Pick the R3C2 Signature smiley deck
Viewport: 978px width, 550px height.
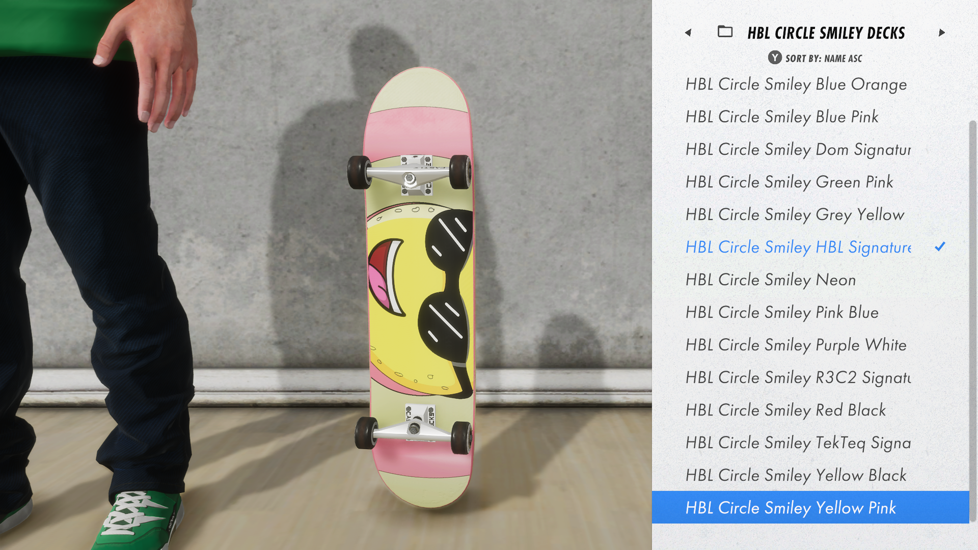[810, 377]
